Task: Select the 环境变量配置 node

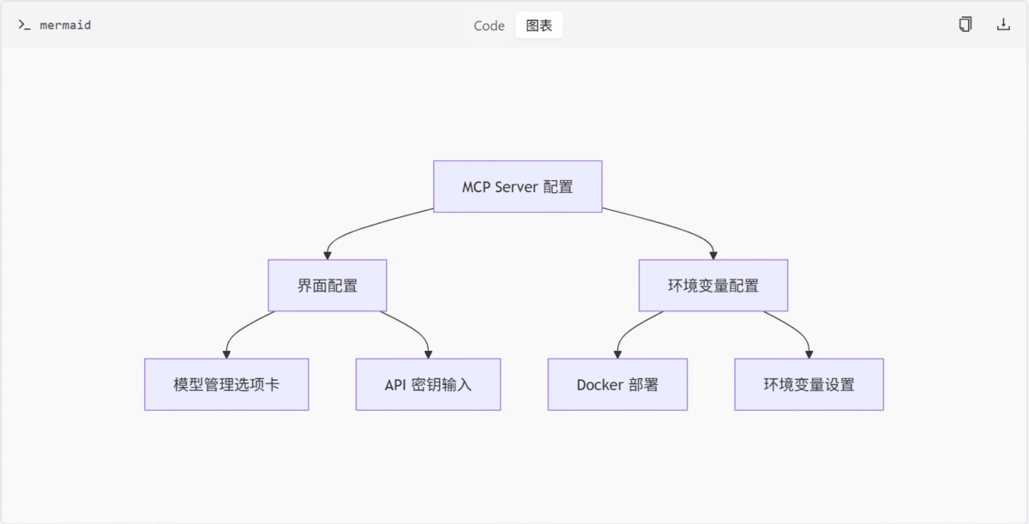Action: click(x=713, y=286)
